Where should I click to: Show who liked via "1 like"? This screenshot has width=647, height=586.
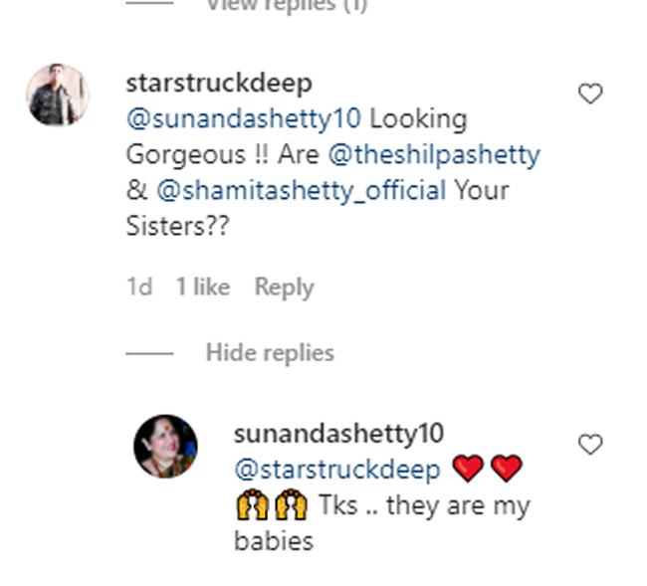tap(203, 288)
